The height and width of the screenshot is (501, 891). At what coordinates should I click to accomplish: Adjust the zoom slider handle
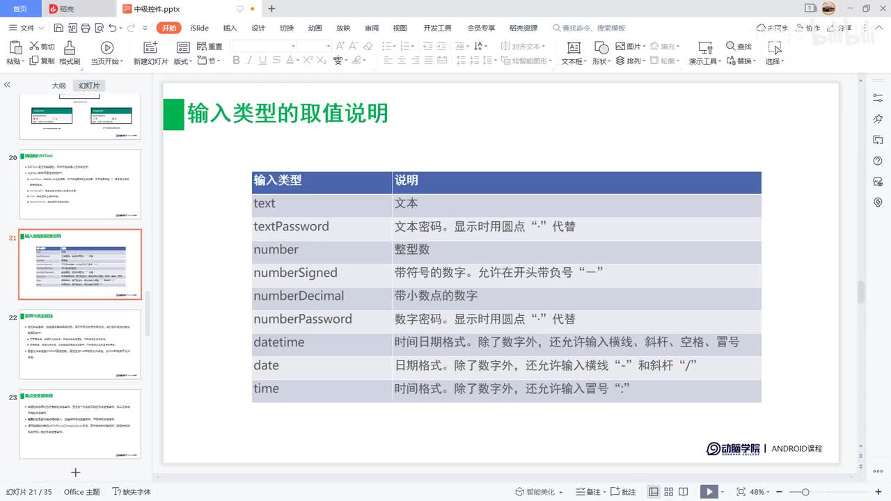point(805,492)
